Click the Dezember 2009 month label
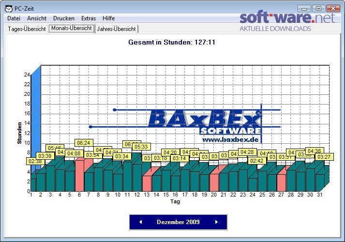The height and width of the screenshot is (242, 345). 178,222
